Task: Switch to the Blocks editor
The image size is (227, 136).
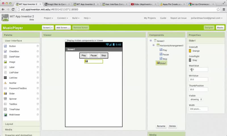Action: (x=220, y=27)
